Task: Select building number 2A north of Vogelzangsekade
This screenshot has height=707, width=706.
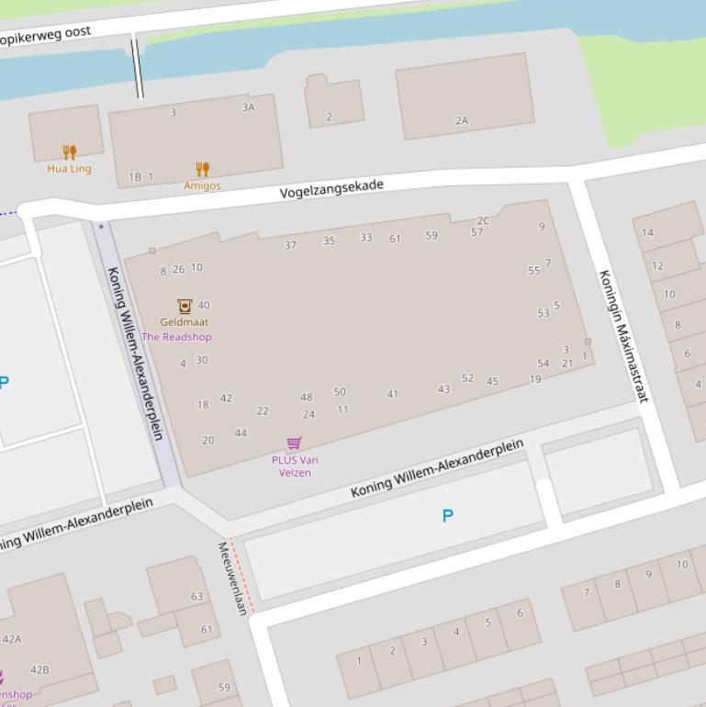Action: pyautogui.click(x=462, y=120)
